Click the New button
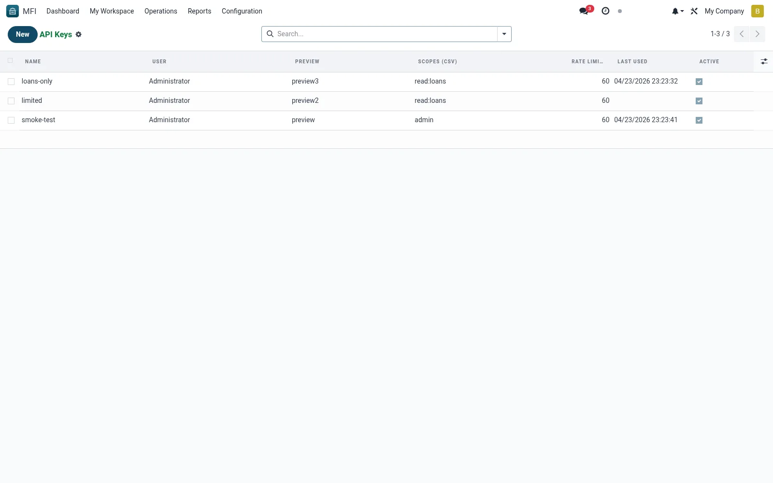The height and width of the screenshot is (483, 773). [x=23, y=34]
